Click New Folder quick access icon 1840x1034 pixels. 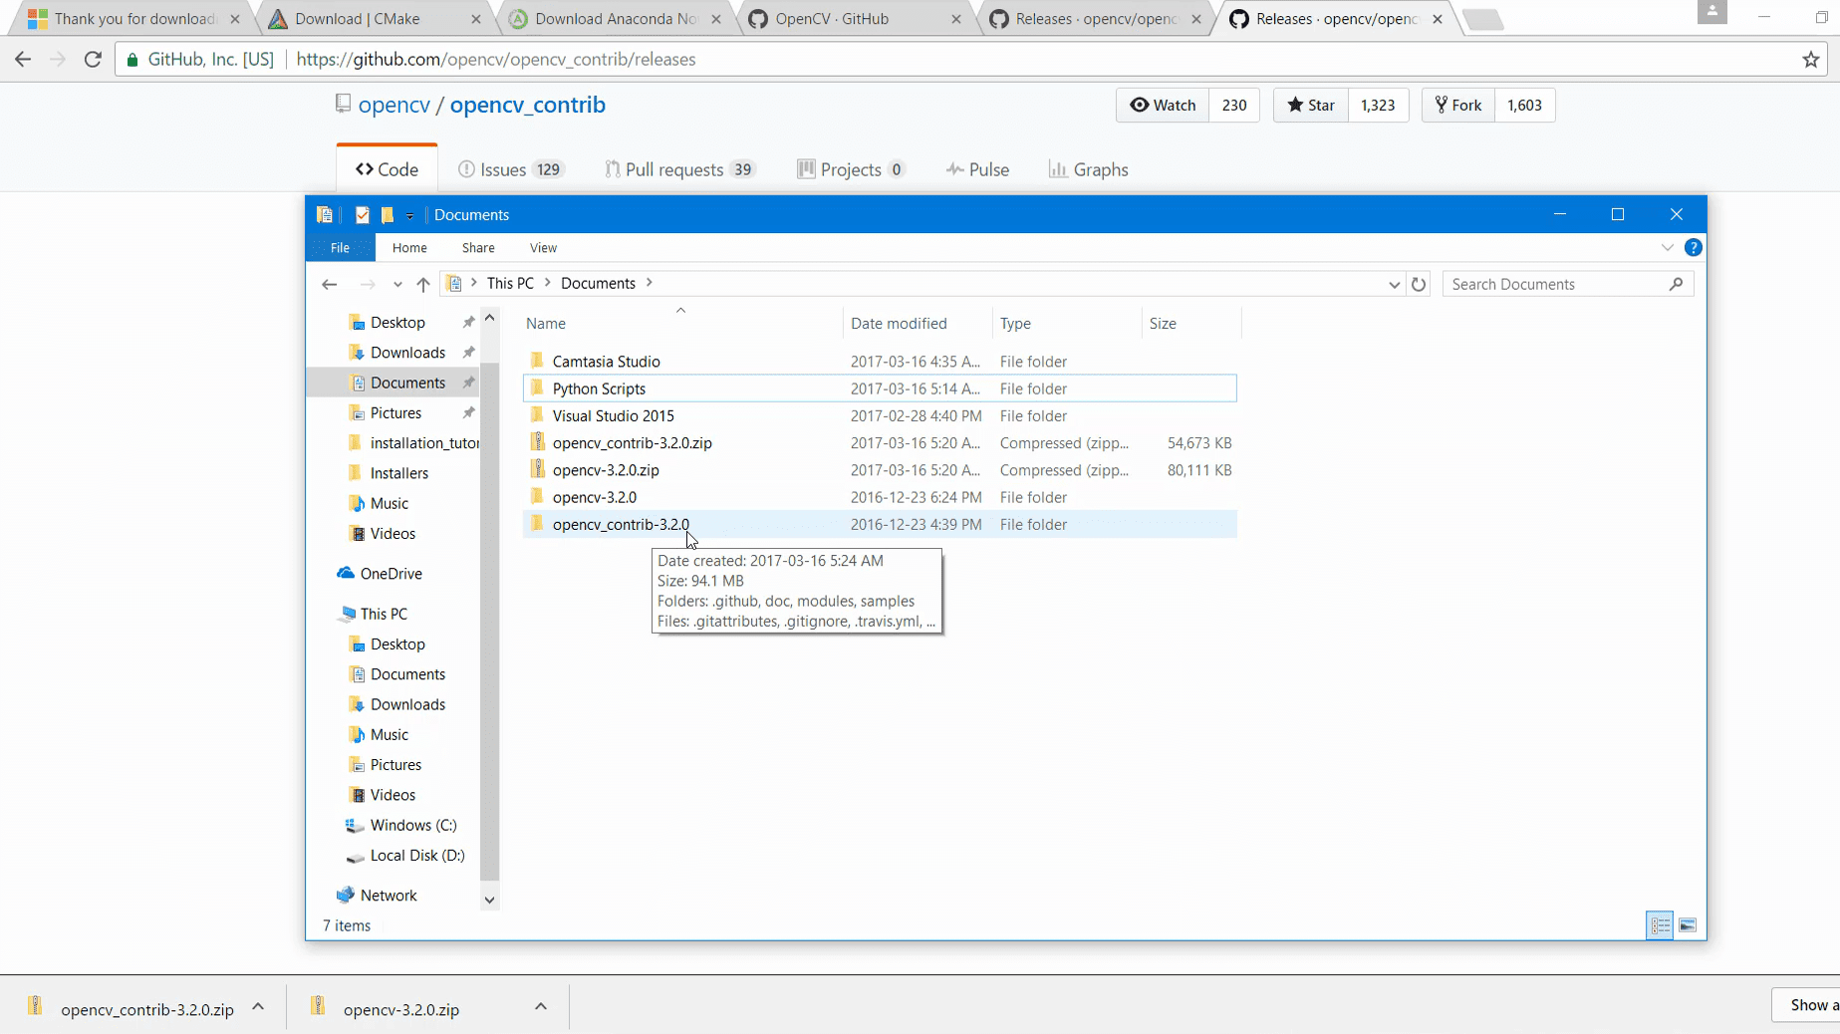click(x=388, y=214)
